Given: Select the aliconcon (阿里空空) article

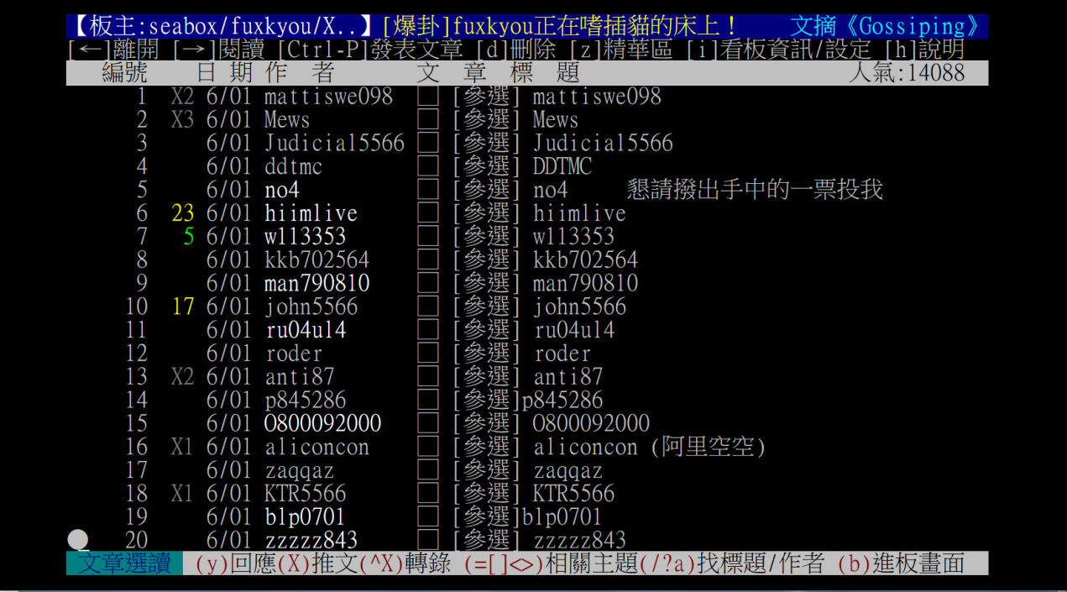Looking at the screenshot, I should click(x=609, y=447).
